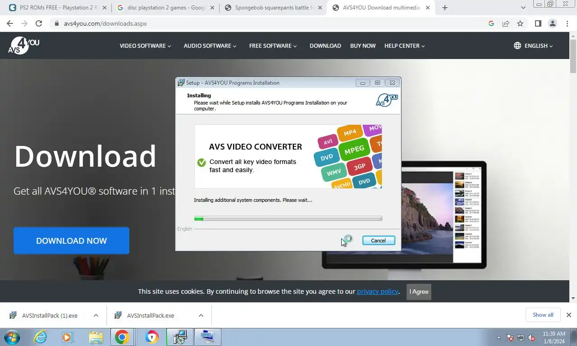577x346 pixels.
Task: Go back in browser history
Action: [10, 23]
